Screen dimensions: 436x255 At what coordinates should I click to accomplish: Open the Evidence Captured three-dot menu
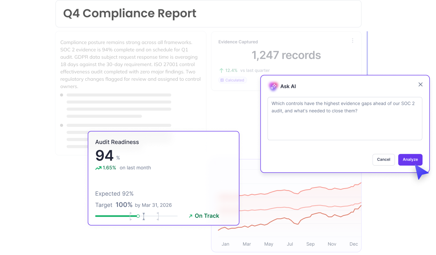pyautogui.click(x=353, y=41)
